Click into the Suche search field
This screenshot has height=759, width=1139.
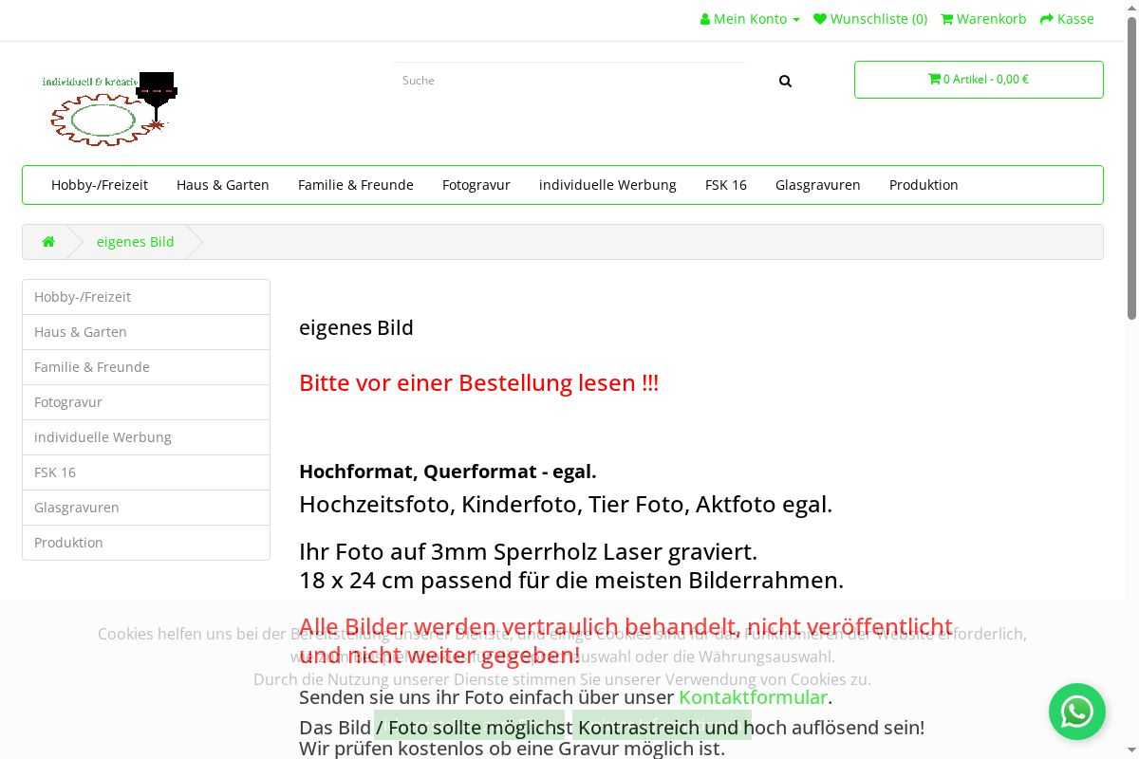click(569, 81)
